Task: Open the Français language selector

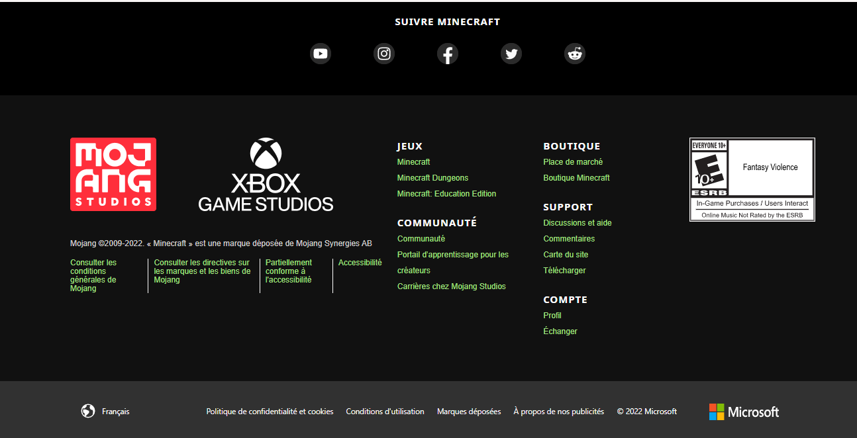Action: (x=106, y=412)
